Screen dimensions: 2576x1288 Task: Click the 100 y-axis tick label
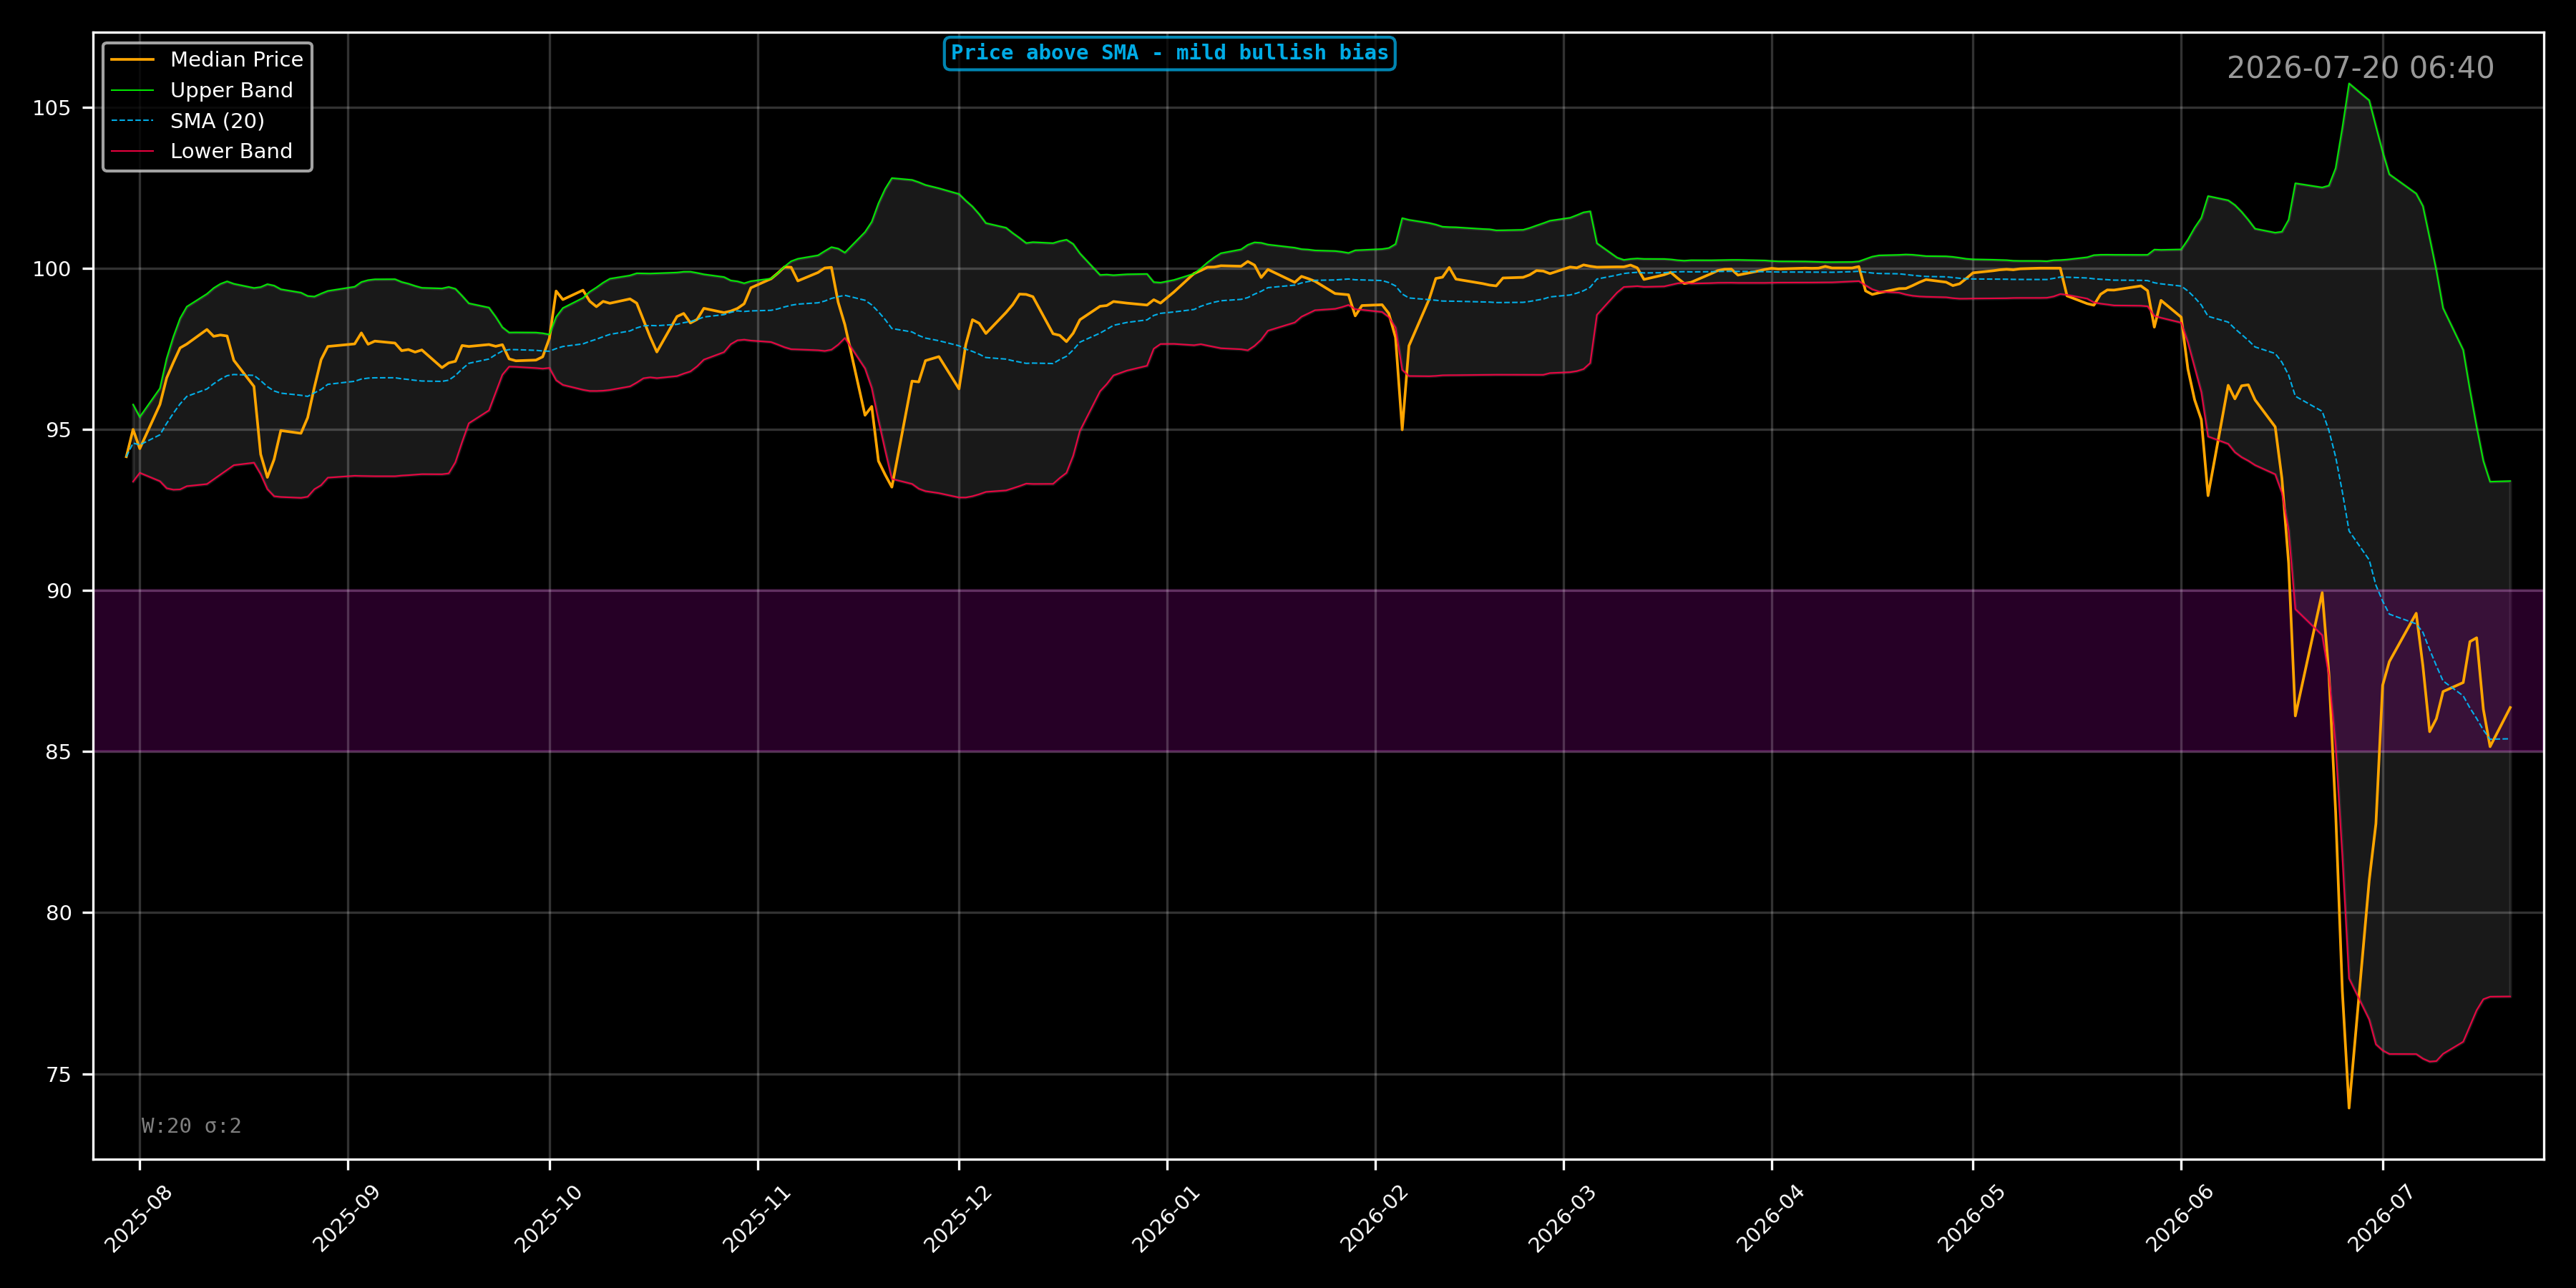(52, 269)
